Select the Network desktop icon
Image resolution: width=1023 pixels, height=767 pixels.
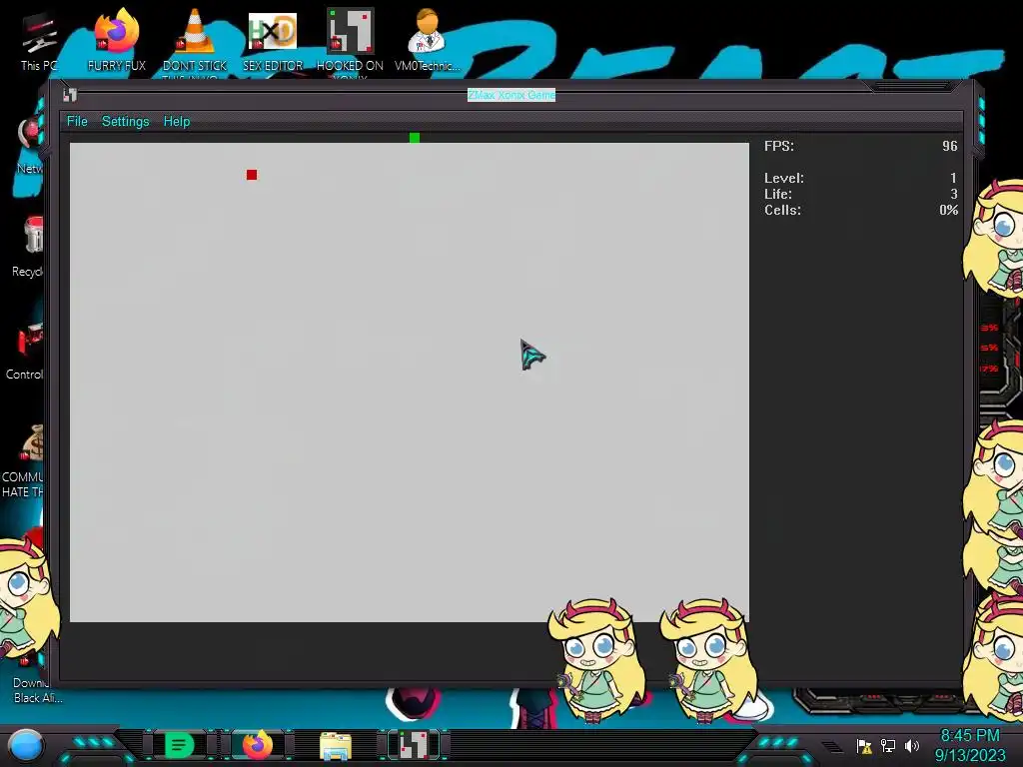coord(30,146)
